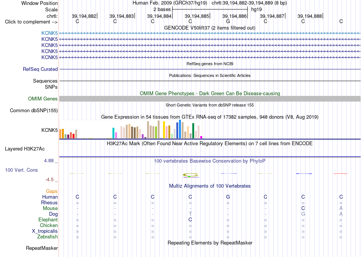
Task: Click the H3K27Ac Mark ENCODE track title
Action: coord(210,144)
